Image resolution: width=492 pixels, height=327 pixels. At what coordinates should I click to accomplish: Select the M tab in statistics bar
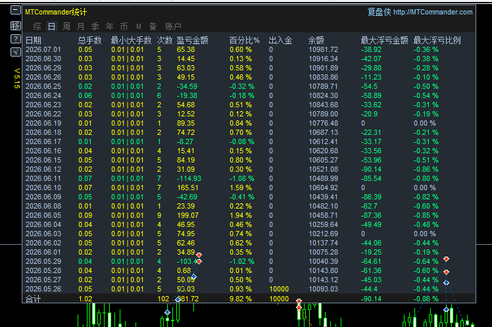point(139,26)
